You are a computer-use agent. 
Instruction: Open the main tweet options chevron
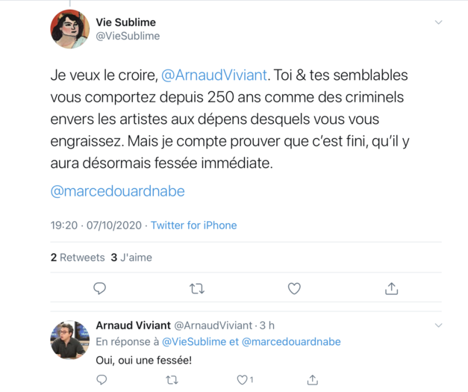(x=438, y=22)
